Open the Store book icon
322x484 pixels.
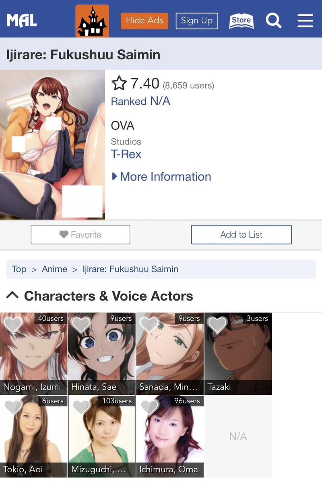[242, 21]
